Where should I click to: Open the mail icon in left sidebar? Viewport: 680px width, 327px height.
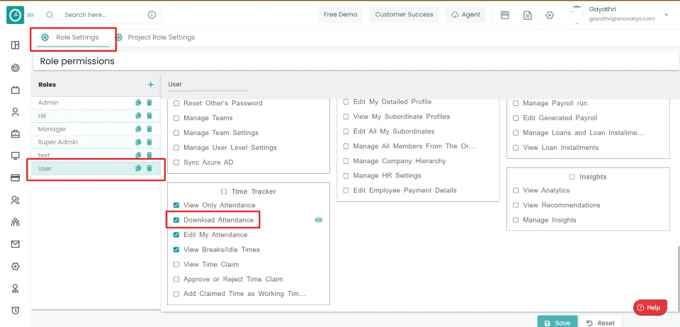point(15,244)
